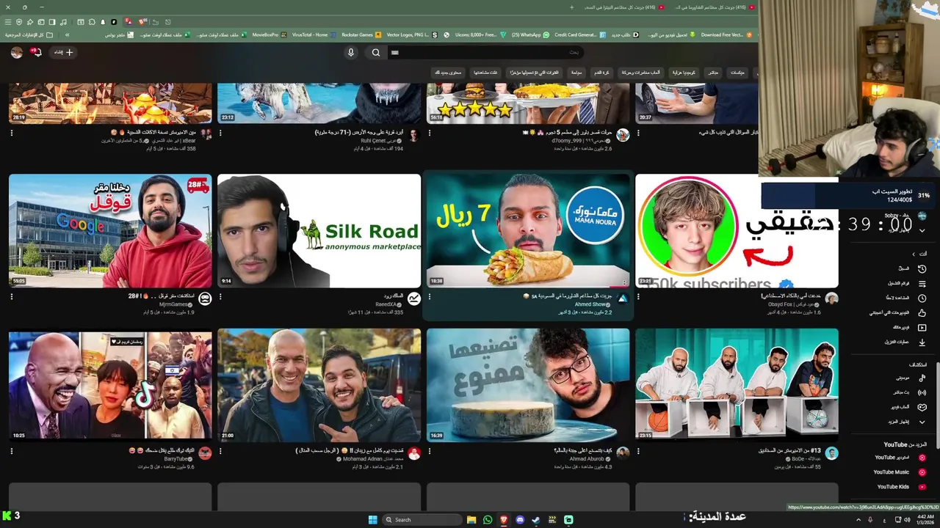940x528 pixels.
Task: Click the search magnifier button
Action: [x=376, y=52]
